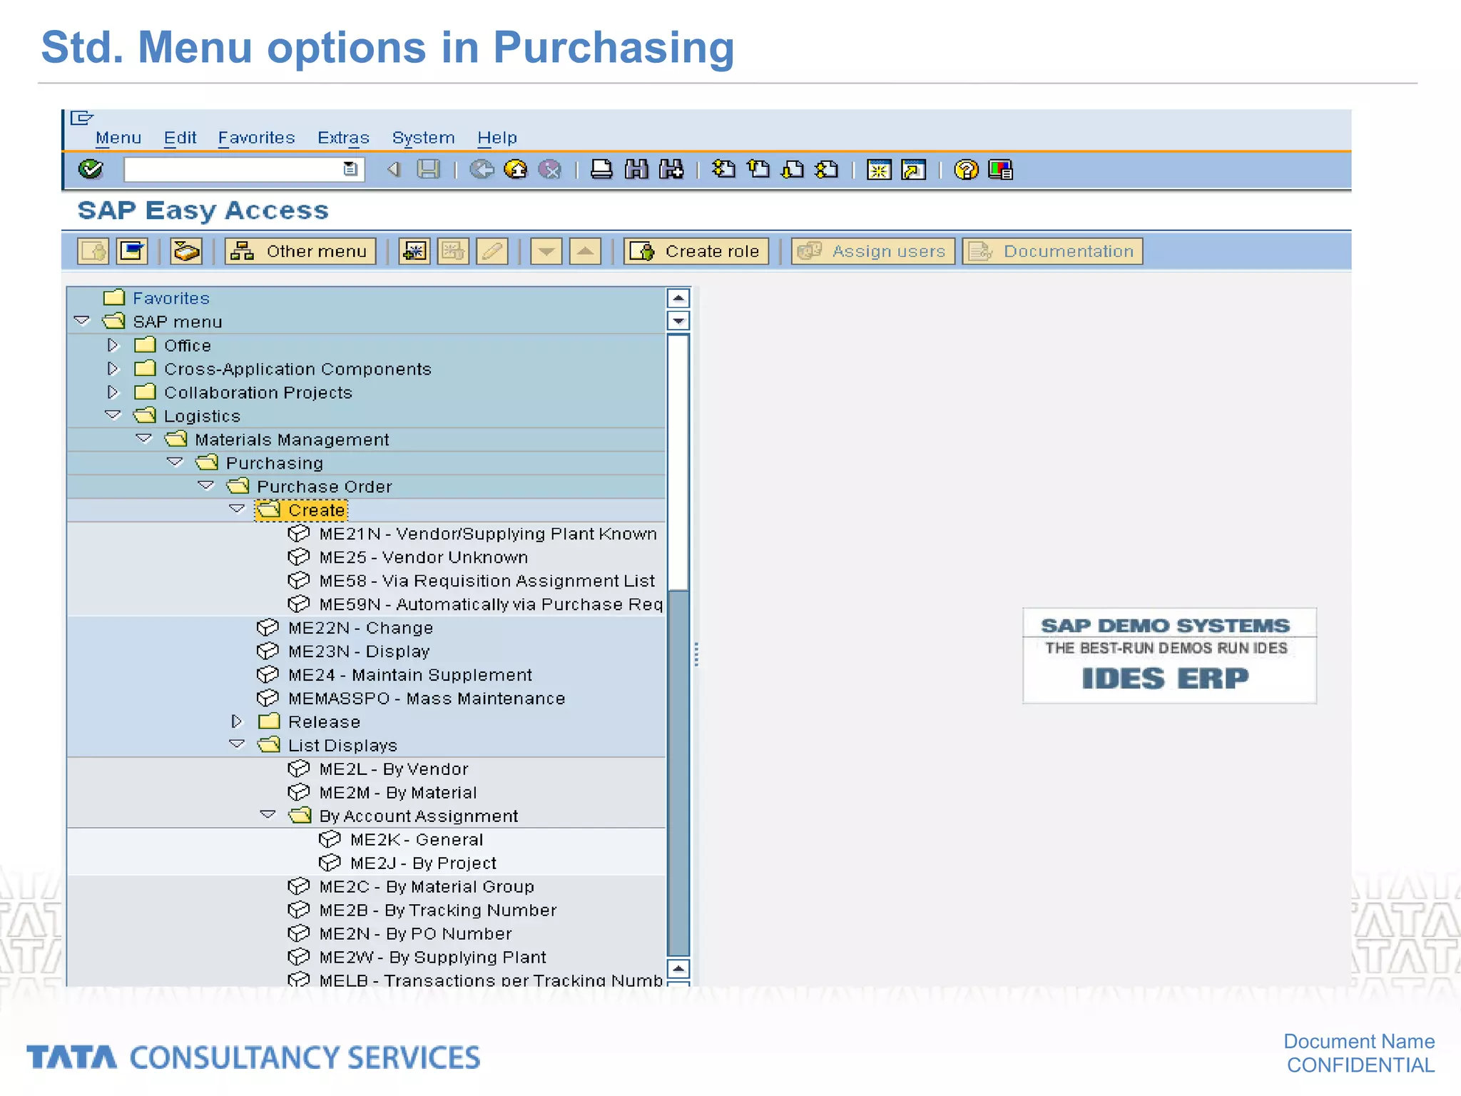Click the Find binoculars icon
Viewport: 1461px width, 1096px height.
tap(636, 169)
